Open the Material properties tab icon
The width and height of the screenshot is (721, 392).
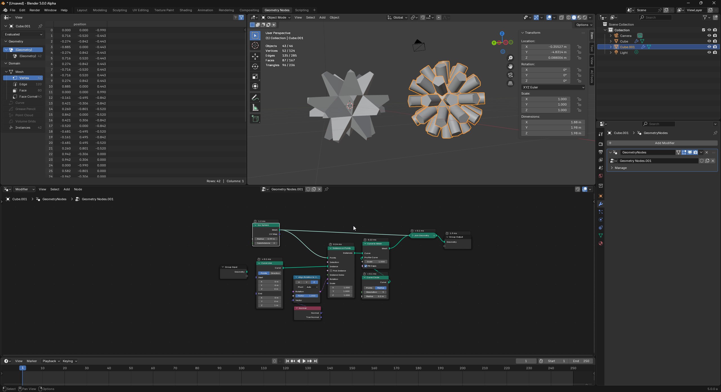point(601,243)
